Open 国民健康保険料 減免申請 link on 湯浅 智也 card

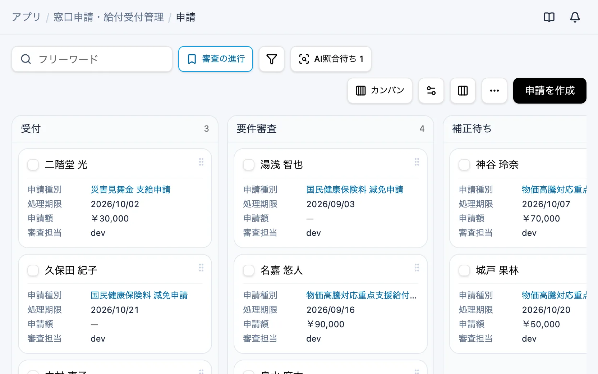tap(355, 190)
